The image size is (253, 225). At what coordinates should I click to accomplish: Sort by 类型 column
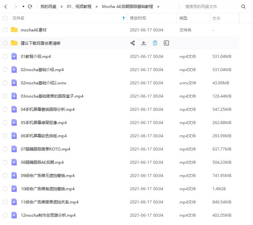tap(183, 18)
